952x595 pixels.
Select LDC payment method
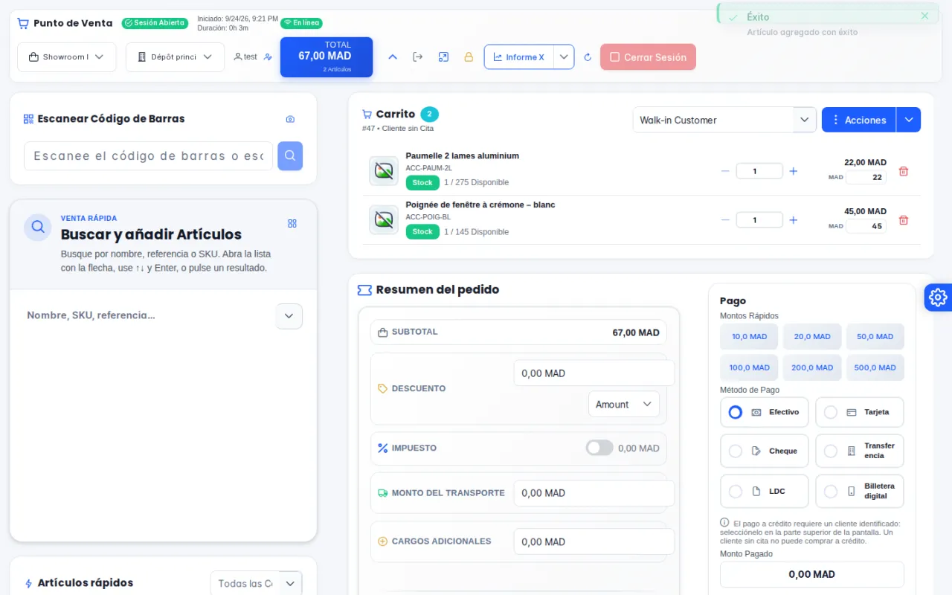tap(764, 491)
